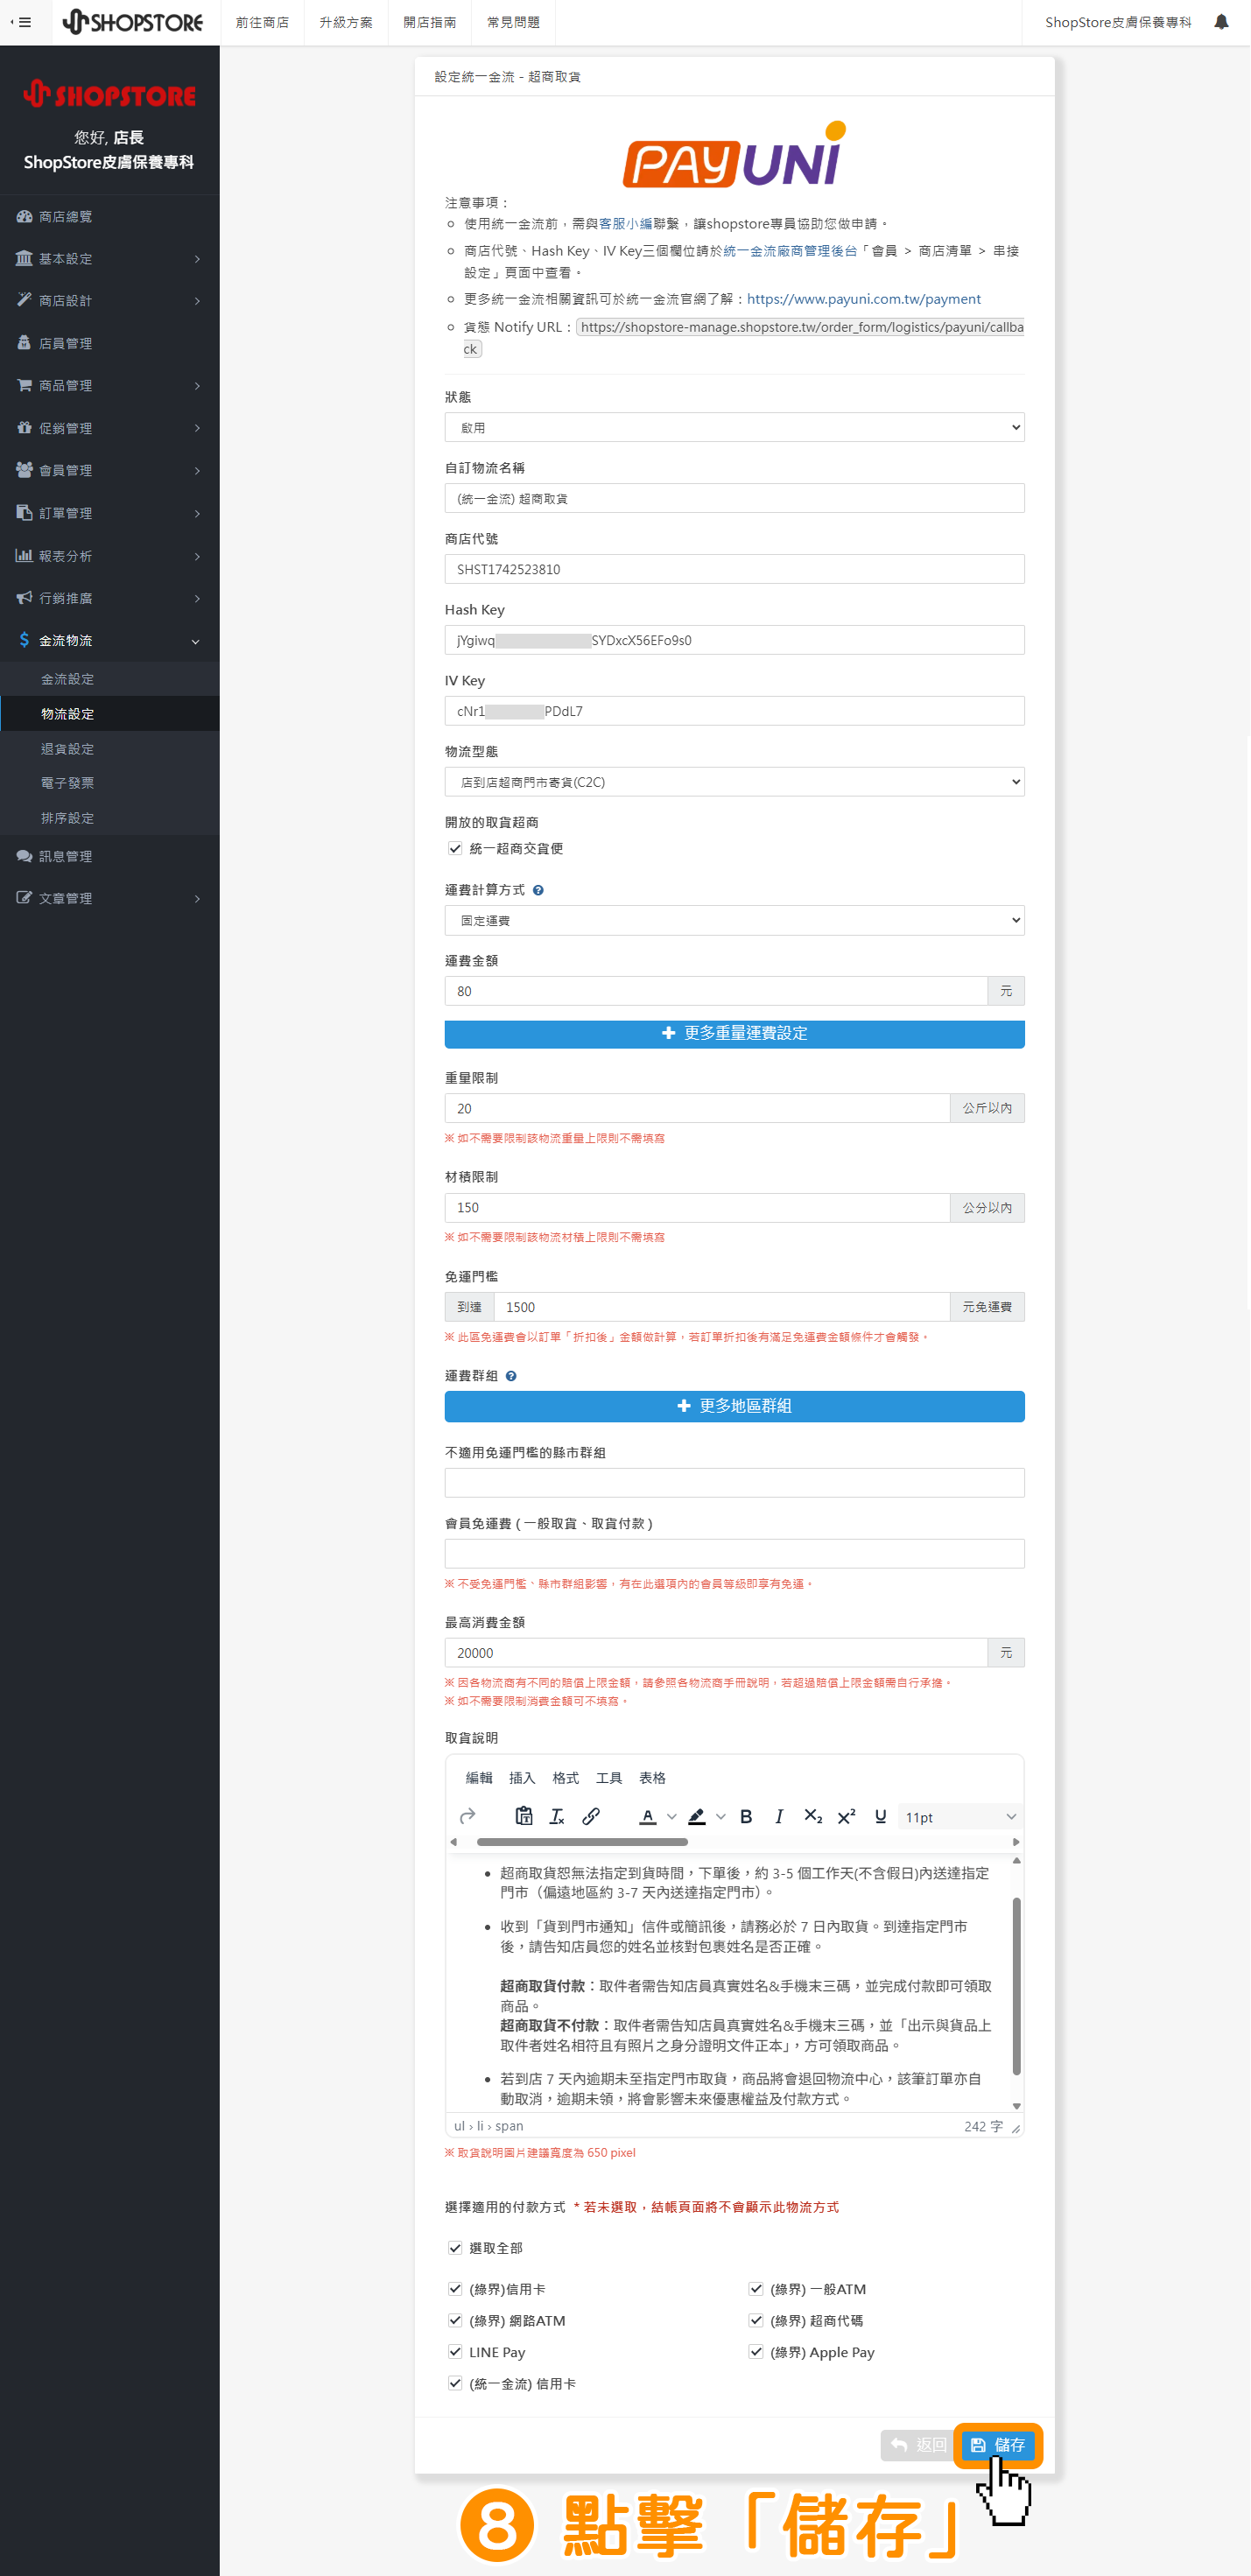Click the 儲存 save button
This screenshot has width=1251, height=2576.
(x=997, y=2445)
